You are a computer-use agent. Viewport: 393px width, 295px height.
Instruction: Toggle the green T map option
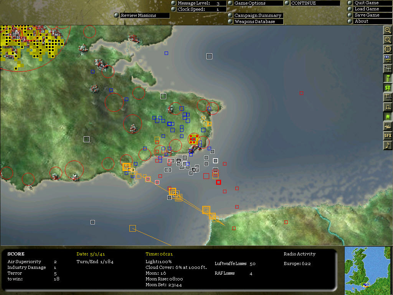pos(388,78)
